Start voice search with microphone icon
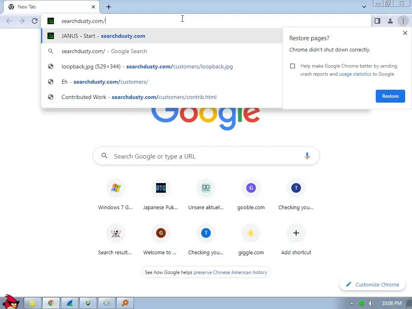 [307, 156]
